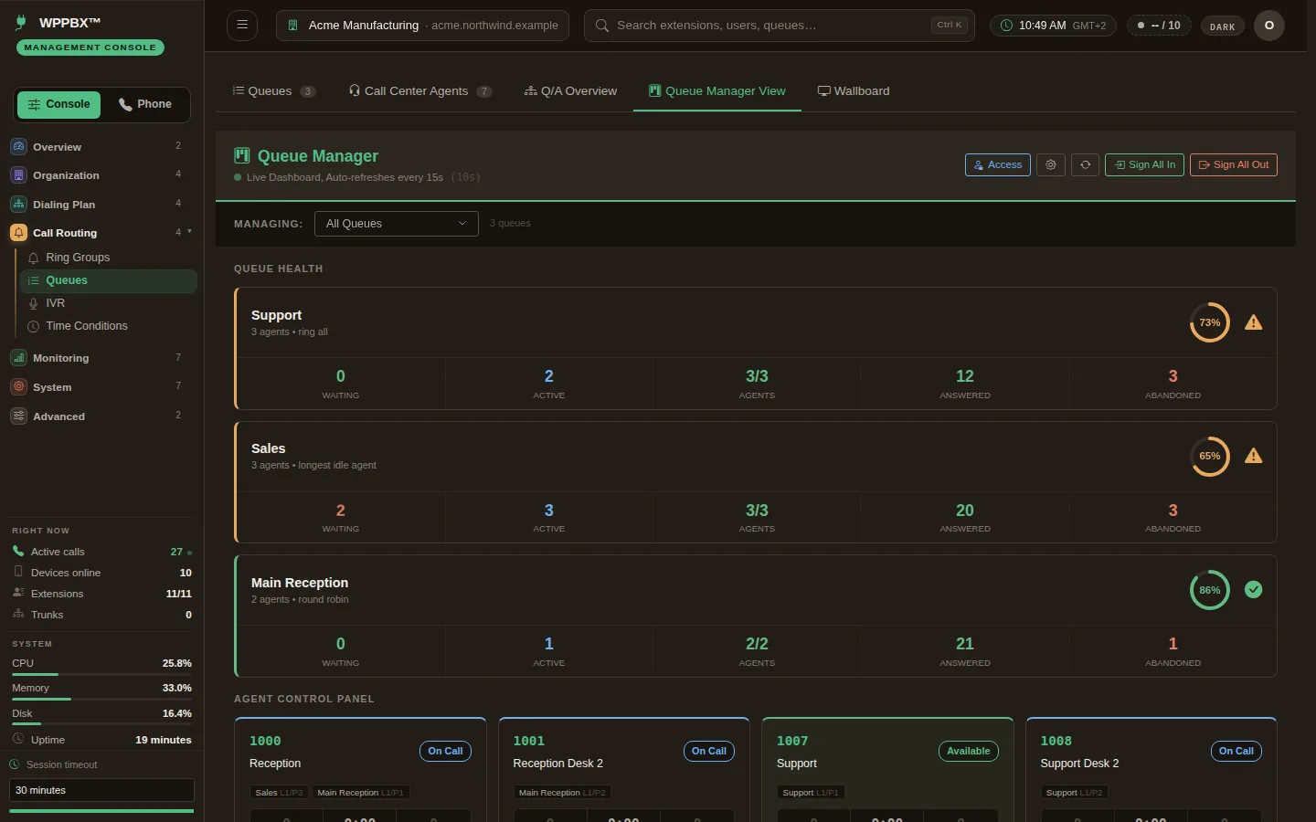Click the search magnifier icon

(x=602, y=26)
